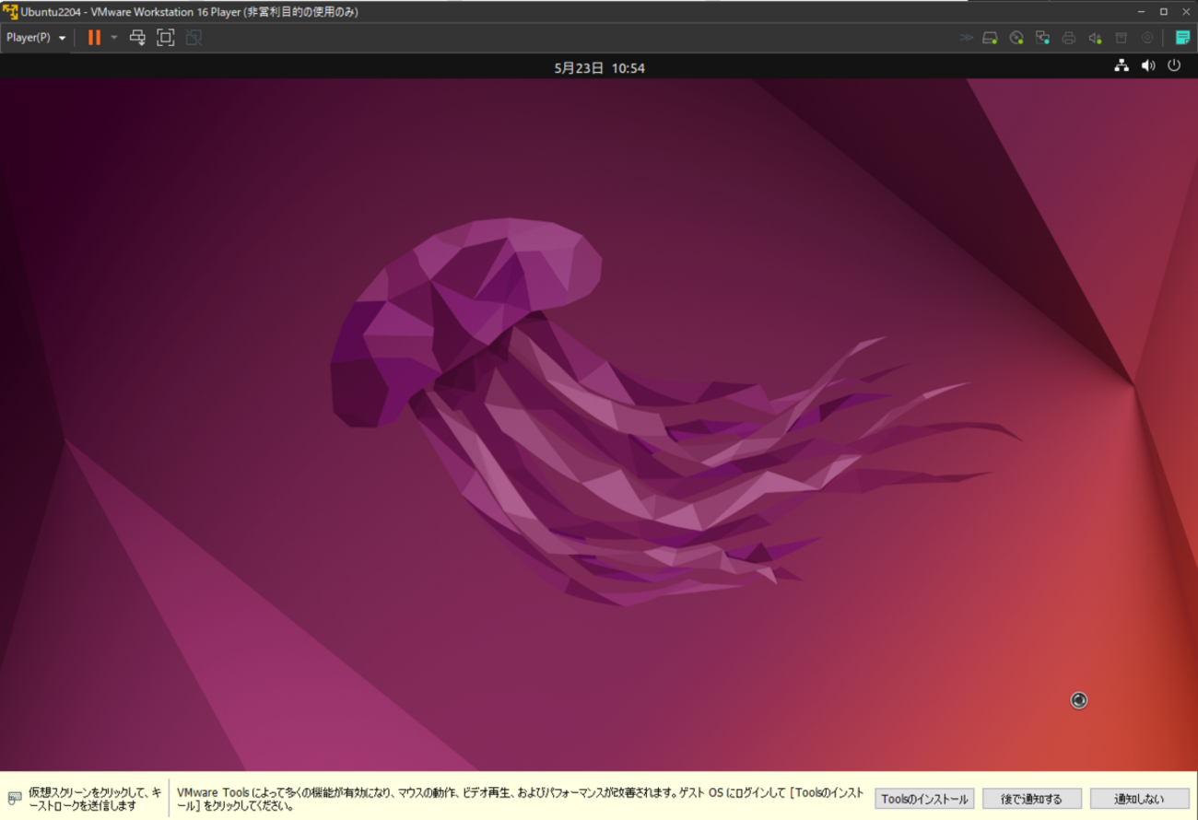Viewport: 1198px width, 820px height.
Task: Open the Ubuntu volume indicator
Action: click(x=1147, y=65)
